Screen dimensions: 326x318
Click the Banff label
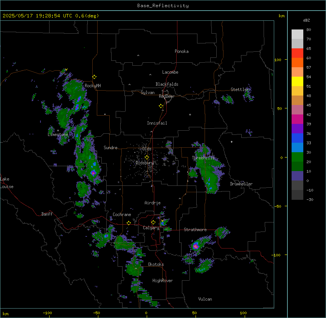(x=47, y=214)
